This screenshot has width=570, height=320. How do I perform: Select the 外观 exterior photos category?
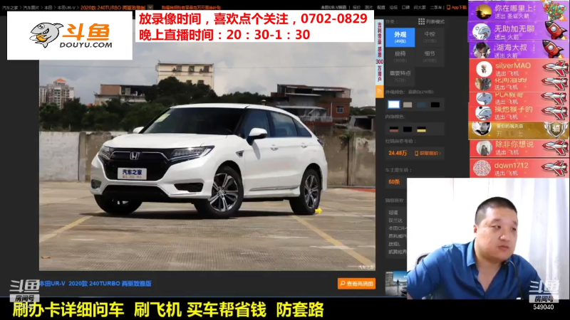click(x=400, y=37)
